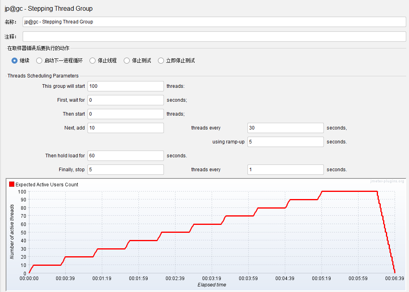
Task: Click the 'Expected Active Users Count' legend label
Action: click(x=47, y=185)
